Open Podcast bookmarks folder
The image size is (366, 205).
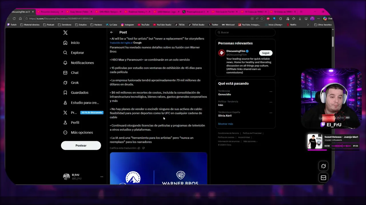(49, 25)
